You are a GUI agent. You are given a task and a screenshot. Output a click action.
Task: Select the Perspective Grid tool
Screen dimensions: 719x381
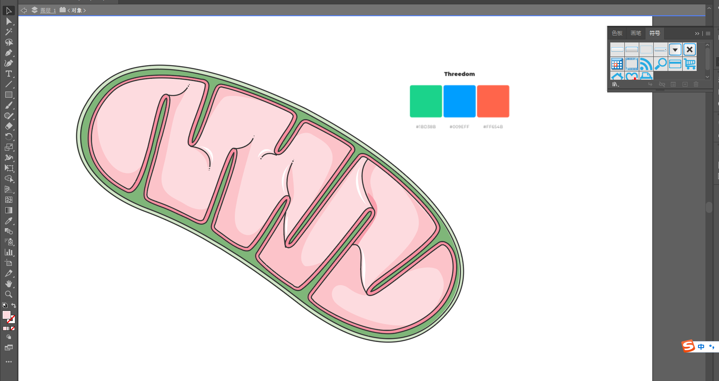[x=9, y=189]
